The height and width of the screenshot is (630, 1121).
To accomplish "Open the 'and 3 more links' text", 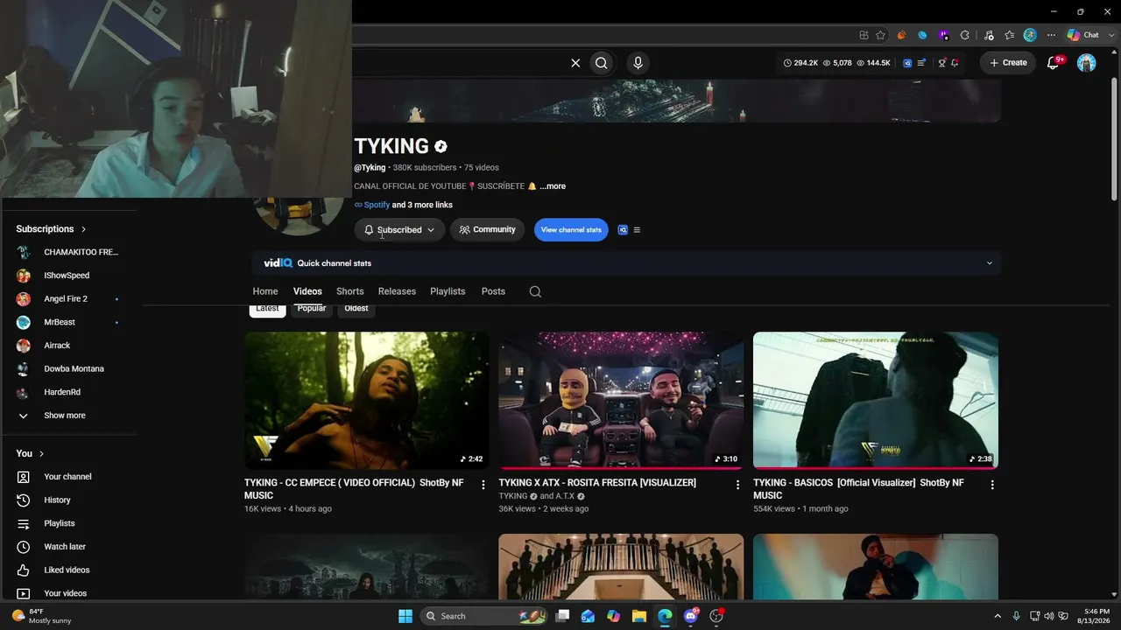I will pyautogui.click(x=422, y=205).
